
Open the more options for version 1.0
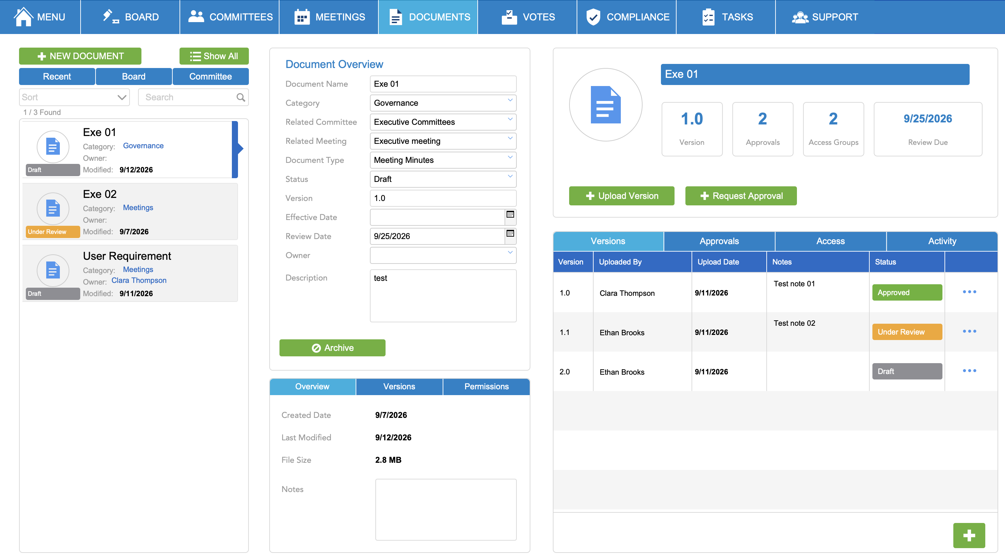click(969, 292)
